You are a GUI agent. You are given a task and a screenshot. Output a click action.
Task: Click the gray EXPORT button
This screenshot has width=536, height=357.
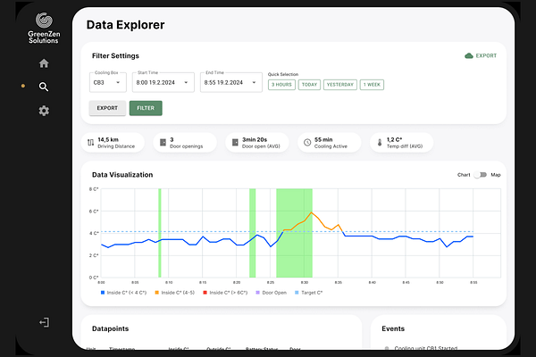tap(107, 108)
